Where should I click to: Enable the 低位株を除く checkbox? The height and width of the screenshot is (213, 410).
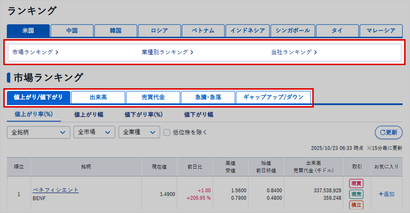167,132
